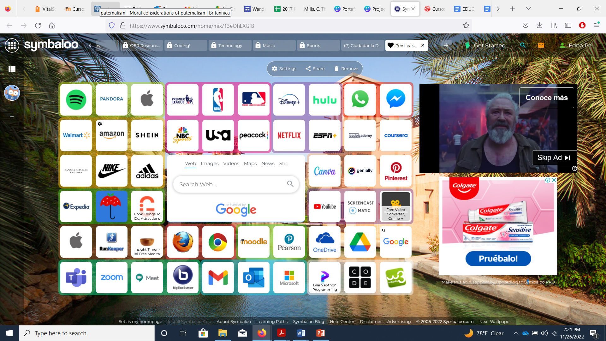Image resolution: width=606 pixels, height=341 pixels.
Task: Open the Canva tile
Action: pyautogui.click(x=325, y=171)
